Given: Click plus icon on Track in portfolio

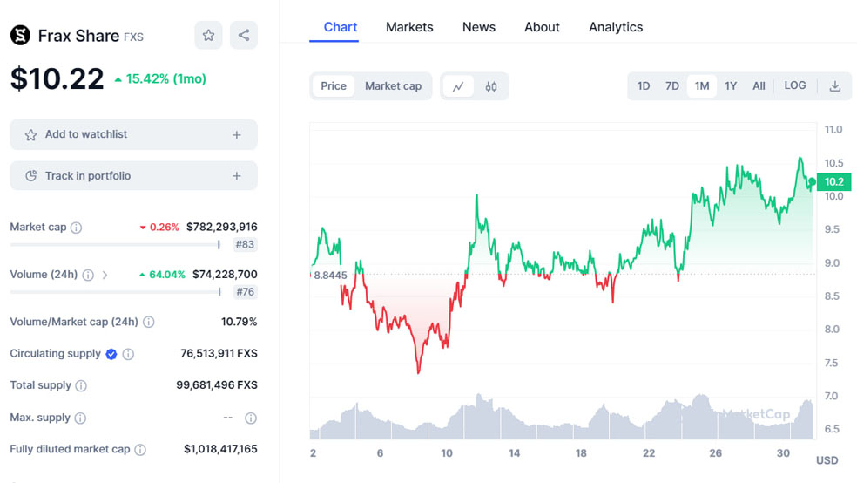Looking at the screenshot, I should pyautogui.click(x=237, y=176).
